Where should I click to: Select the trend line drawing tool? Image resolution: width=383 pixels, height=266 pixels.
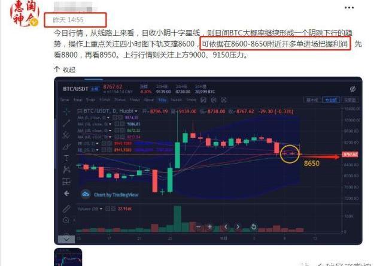(x=66, y=123)
